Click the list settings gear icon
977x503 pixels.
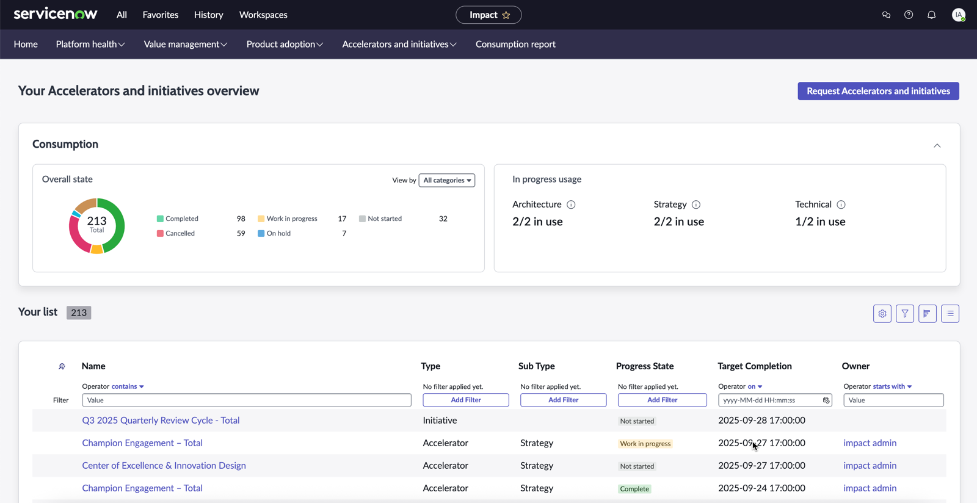882,314
